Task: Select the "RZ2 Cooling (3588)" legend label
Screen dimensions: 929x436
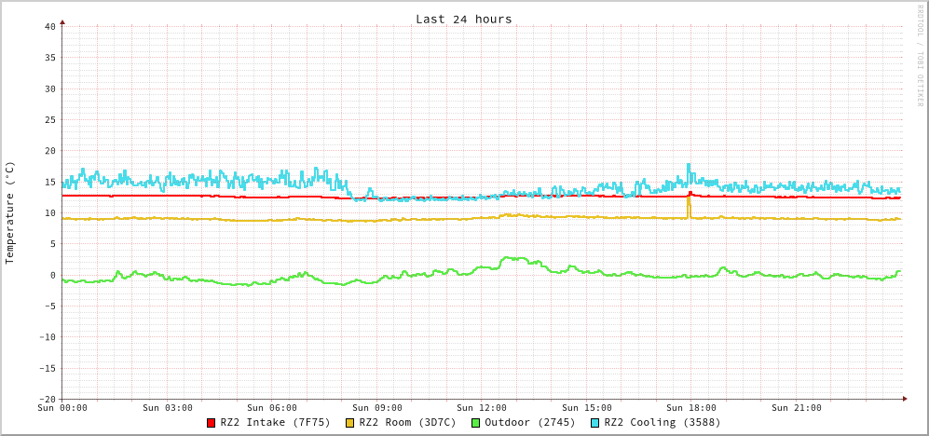Action: click(662, 423)
